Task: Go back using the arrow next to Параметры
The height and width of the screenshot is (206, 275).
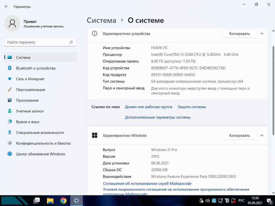Action: tap(6, 7)
